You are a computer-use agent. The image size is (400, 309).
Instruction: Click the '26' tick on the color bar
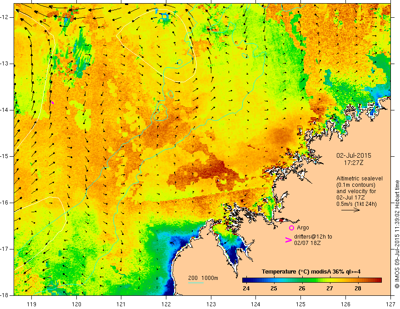point(302,289)
